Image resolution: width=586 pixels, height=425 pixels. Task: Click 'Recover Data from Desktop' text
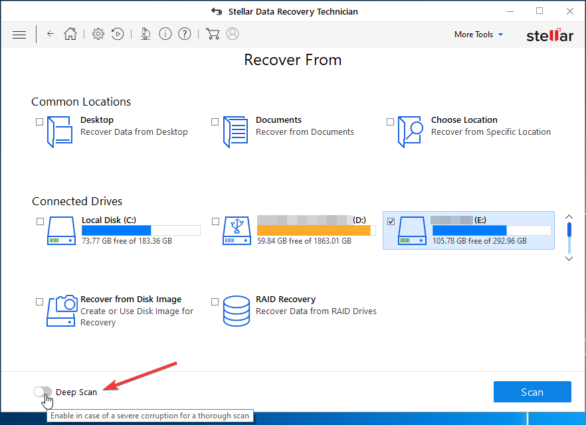click(x=134, y=132)
